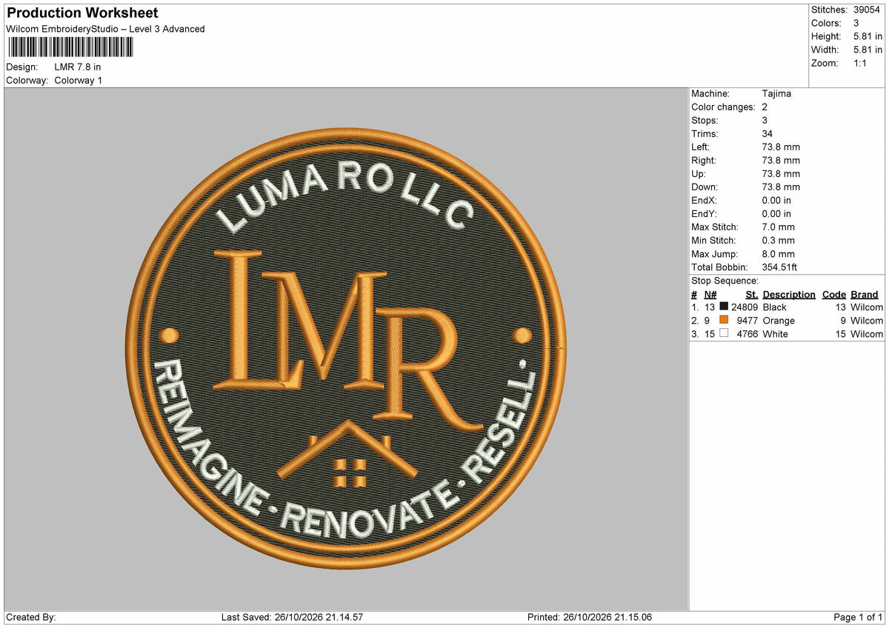This screenshot has height=628, width=889.
Task: Click the barcode under the worksheet title
Action: pos(70,47)
